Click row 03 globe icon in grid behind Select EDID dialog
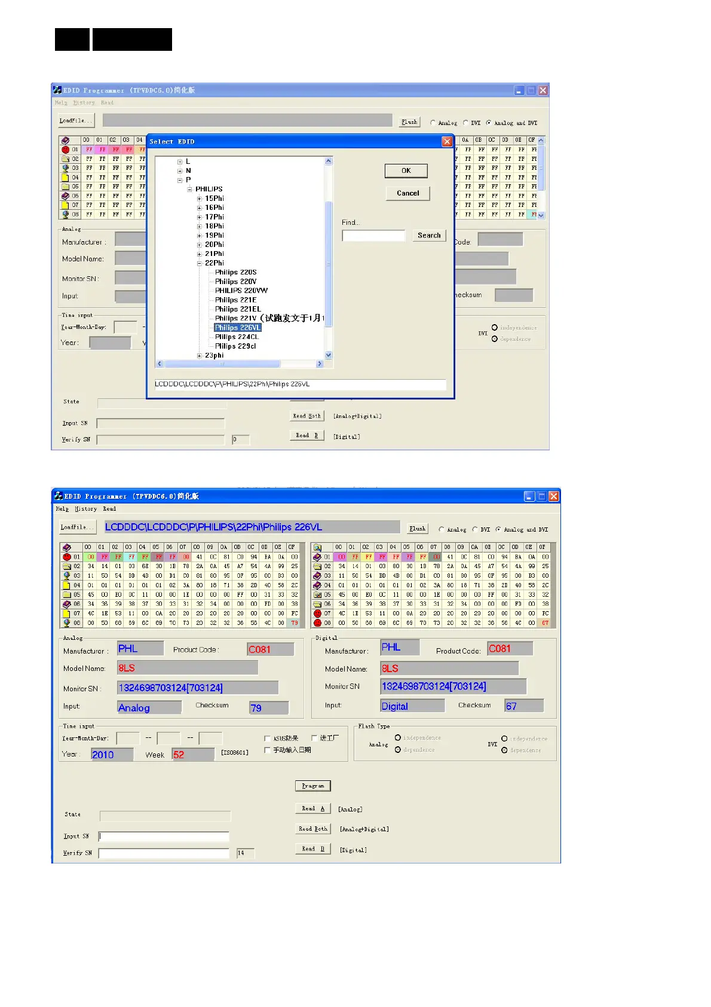This screenshot has height=1007, width=711. [x=66, y=168]
